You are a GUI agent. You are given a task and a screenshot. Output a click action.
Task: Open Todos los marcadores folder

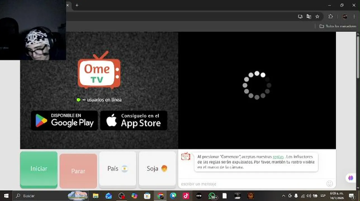click(x=338, y=26)
